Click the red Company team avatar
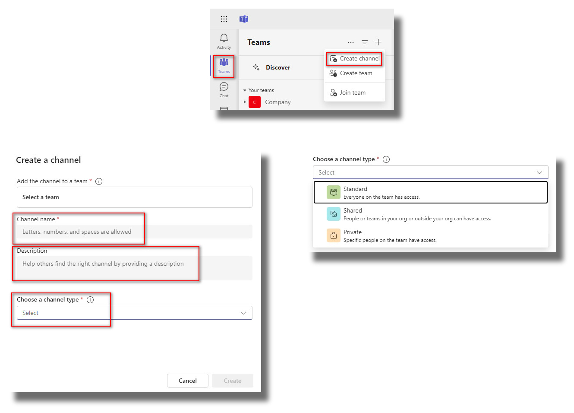 [x=255, y=102]
